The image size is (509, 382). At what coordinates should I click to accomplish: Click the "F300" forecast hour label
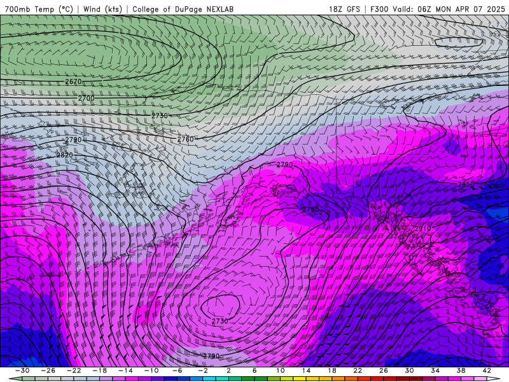[x=379, y=9]
